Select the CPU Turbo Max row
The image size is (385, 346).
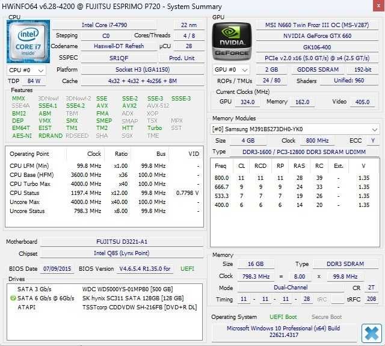[104, 184]
